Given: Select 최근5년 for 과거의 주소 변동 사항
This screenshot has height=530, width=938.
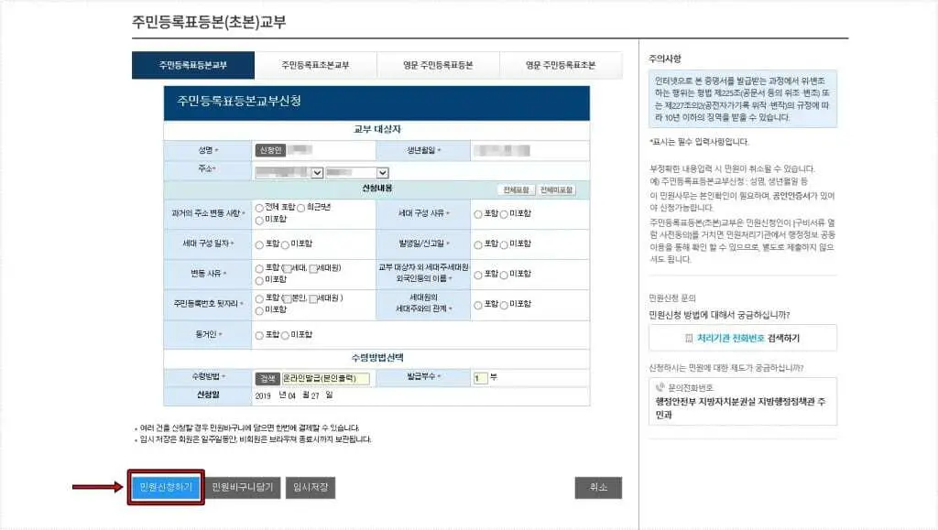Looking at the screenshot, I should pos(300,208).
